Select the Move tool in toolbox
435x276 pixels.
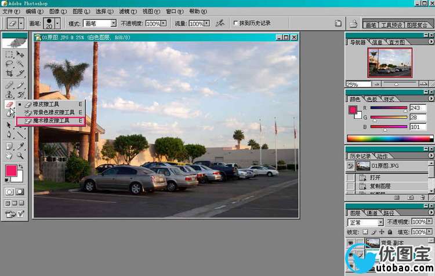(20, 54)
